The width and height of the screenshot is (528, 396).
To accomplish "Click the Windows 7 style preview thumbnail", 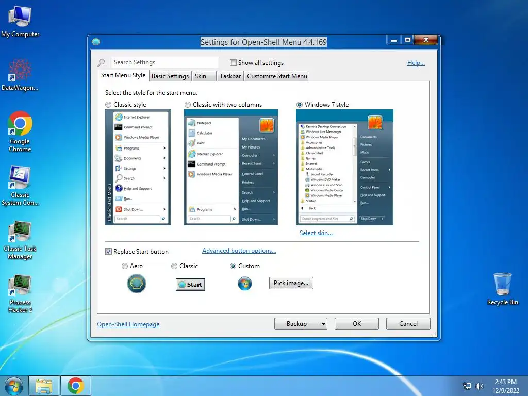I will tap(344, 168).
